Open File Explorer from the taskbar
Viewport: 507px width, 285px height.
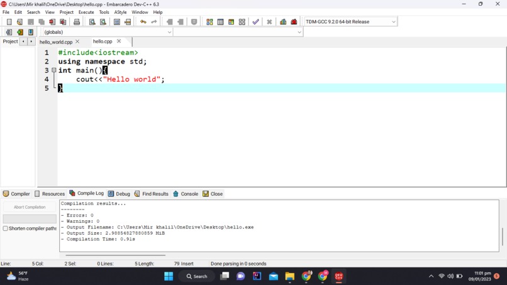point(290,276)
